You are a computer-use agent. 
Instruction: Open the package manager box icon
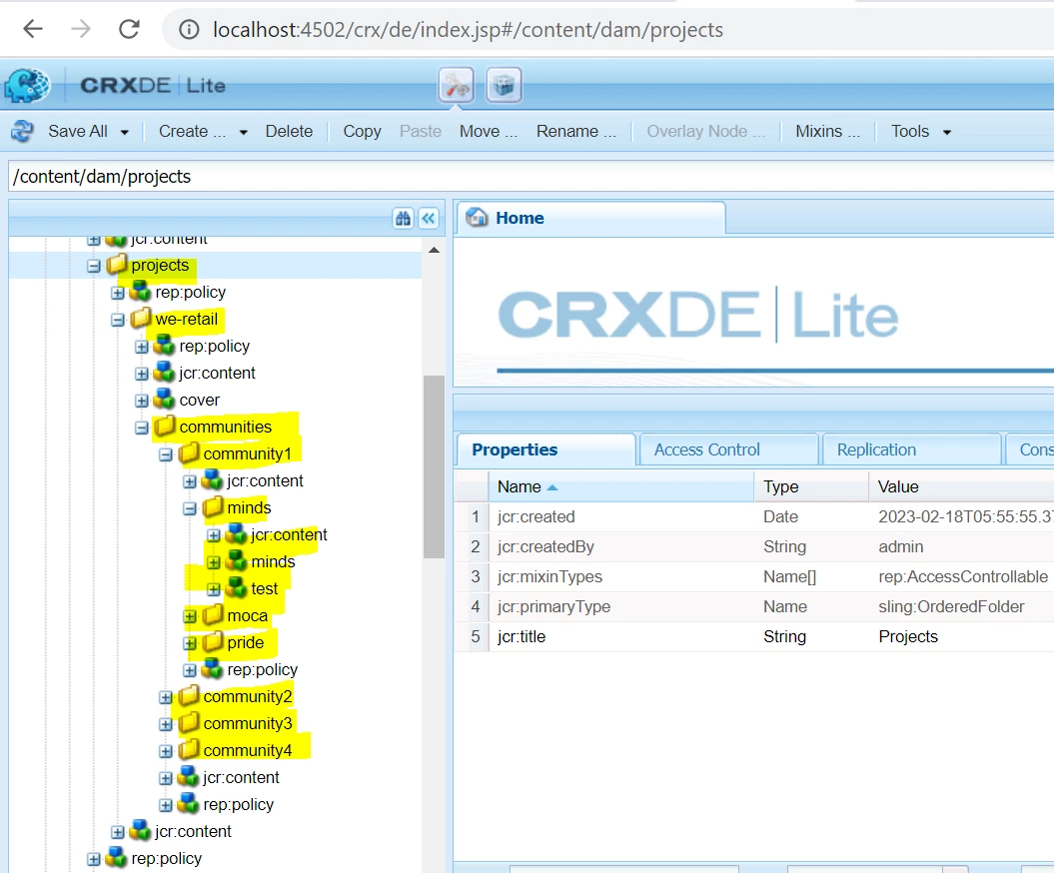point(505,86)
